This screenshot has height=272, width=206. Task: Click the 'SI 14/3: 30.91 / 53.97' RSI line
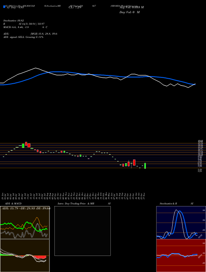pyautogui.click(x=32, y=24)
